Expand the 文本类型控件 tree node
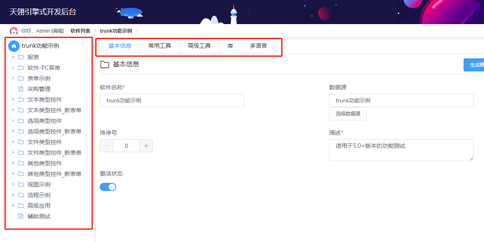This screenshot has width=484, height=242. click(13, 99)
